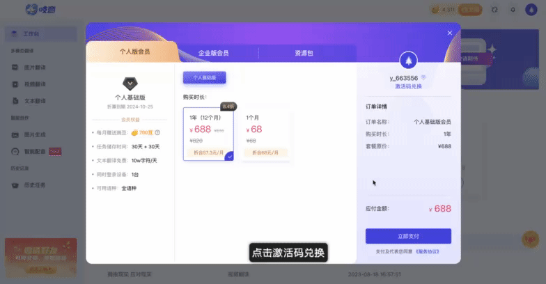This screenshot has width=546, height=284.
Task: Click the 激活码兑换 link
Action: click(408, 86)
